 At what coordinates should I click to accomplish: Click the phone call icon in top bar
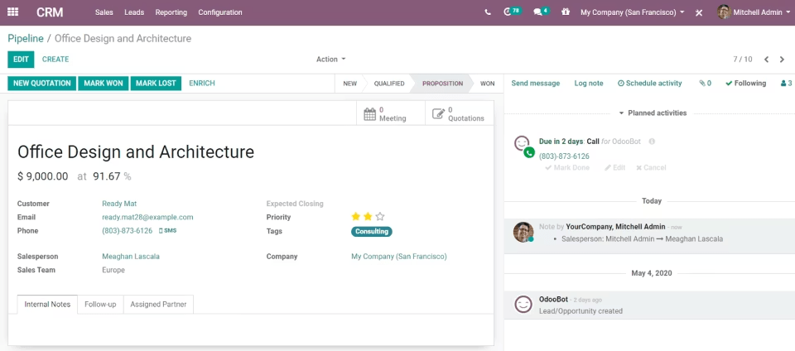click(x=487, y=12)
